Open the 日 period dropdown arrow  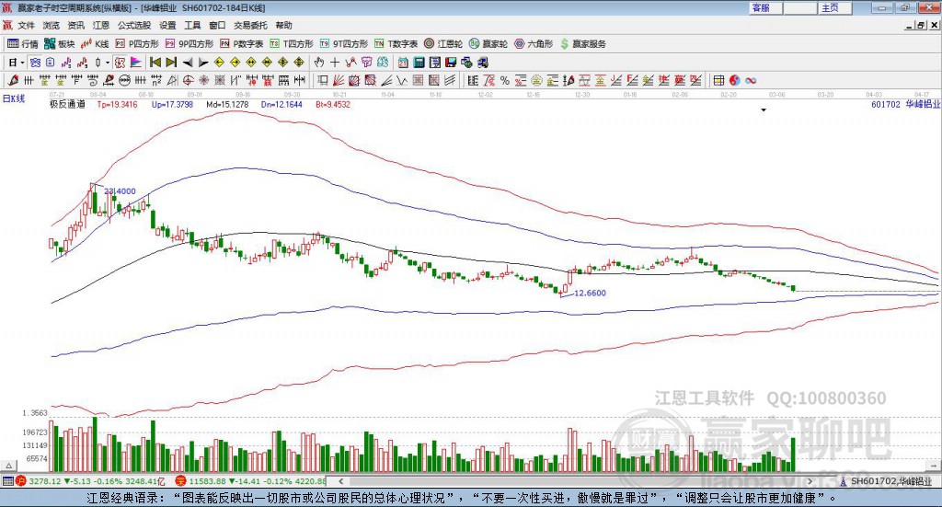coord(22,63)
